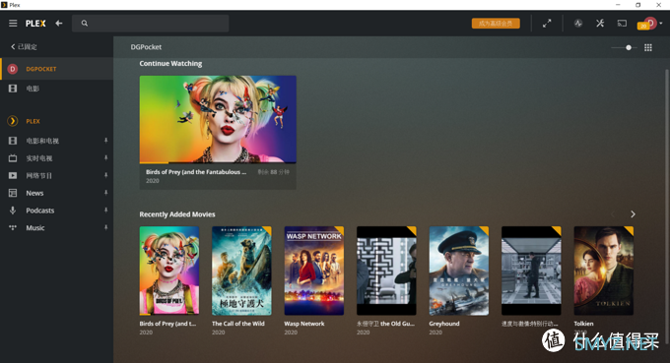This screenshot has width=670, height=363.
Task: Toggle pin for 电影和电视
Action: point(106,141)
